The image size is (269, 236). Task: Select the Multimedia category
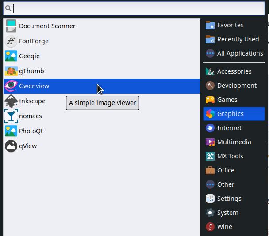(234, 142)
